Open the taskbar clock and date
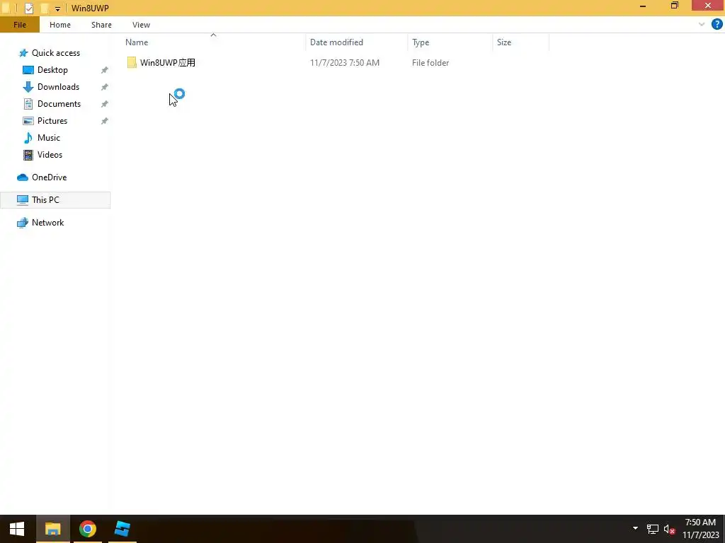 point(700,529)
